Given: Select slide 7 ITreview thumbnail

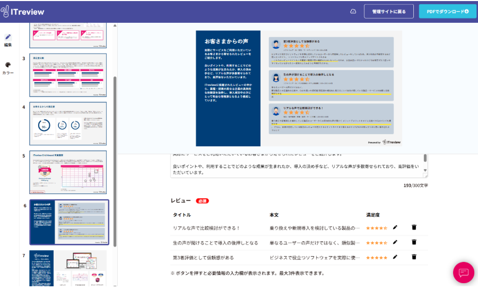Looking at the screenshot, I should (68, 268).
